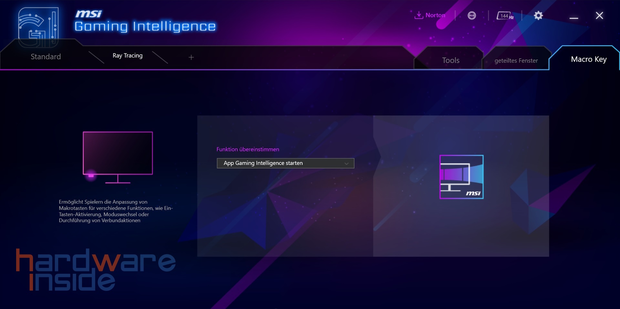Open the round RGB lighting icon
The image size is (620, 309).
[x=471, y=16]
